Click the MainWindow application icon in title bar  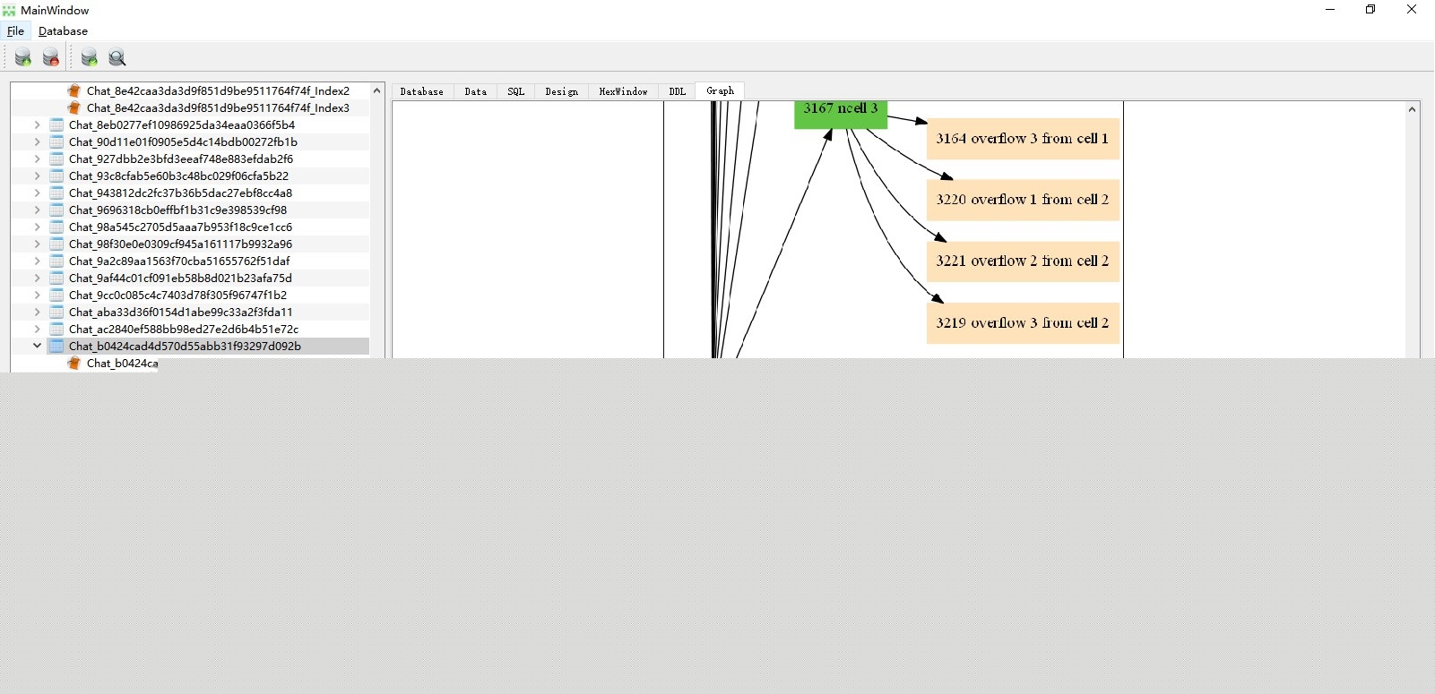tap(9, 10)
